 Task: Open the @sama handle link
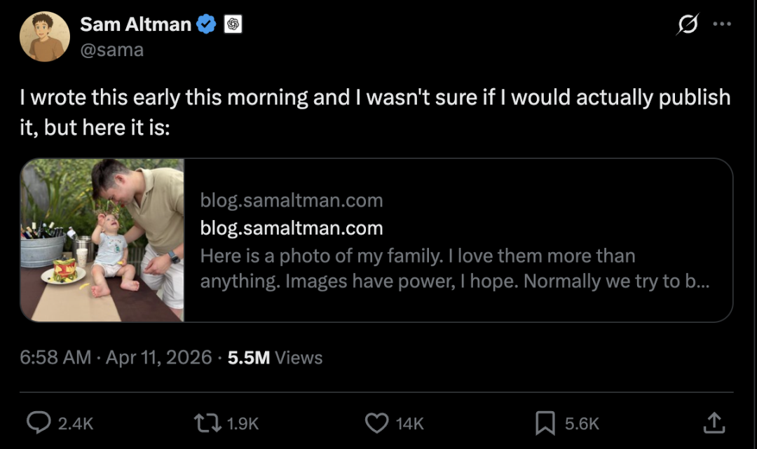click(x=111, y=50)
